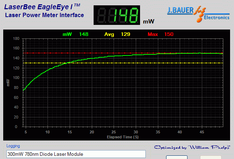234x159 pixels.
Task: Click the vertical mW y-axis label
Action: point(8,83)
